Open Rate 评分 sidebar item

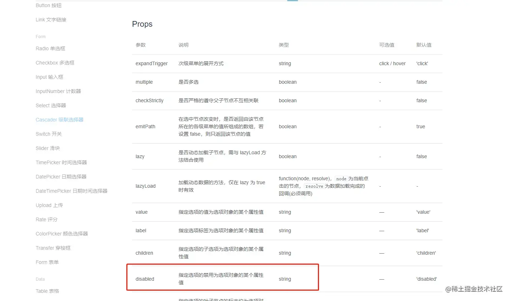tap(46, 219)
